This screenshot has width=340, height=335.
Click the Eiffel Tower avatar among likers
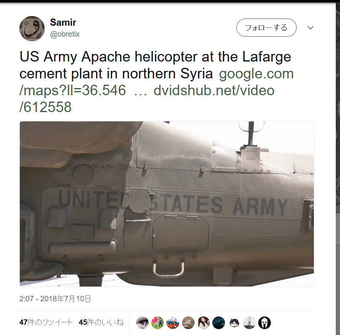(249, 323)
